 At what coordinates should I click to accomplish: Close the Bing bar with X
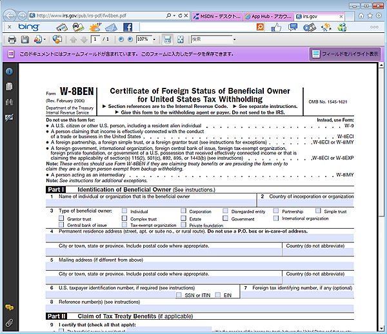pyautogui.click(x=10, y=26)
